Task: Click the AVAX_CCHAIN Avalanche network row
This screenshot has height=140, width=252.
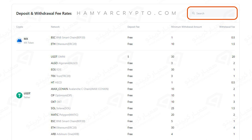Action: pyautogui.click(x=79, y=89)
